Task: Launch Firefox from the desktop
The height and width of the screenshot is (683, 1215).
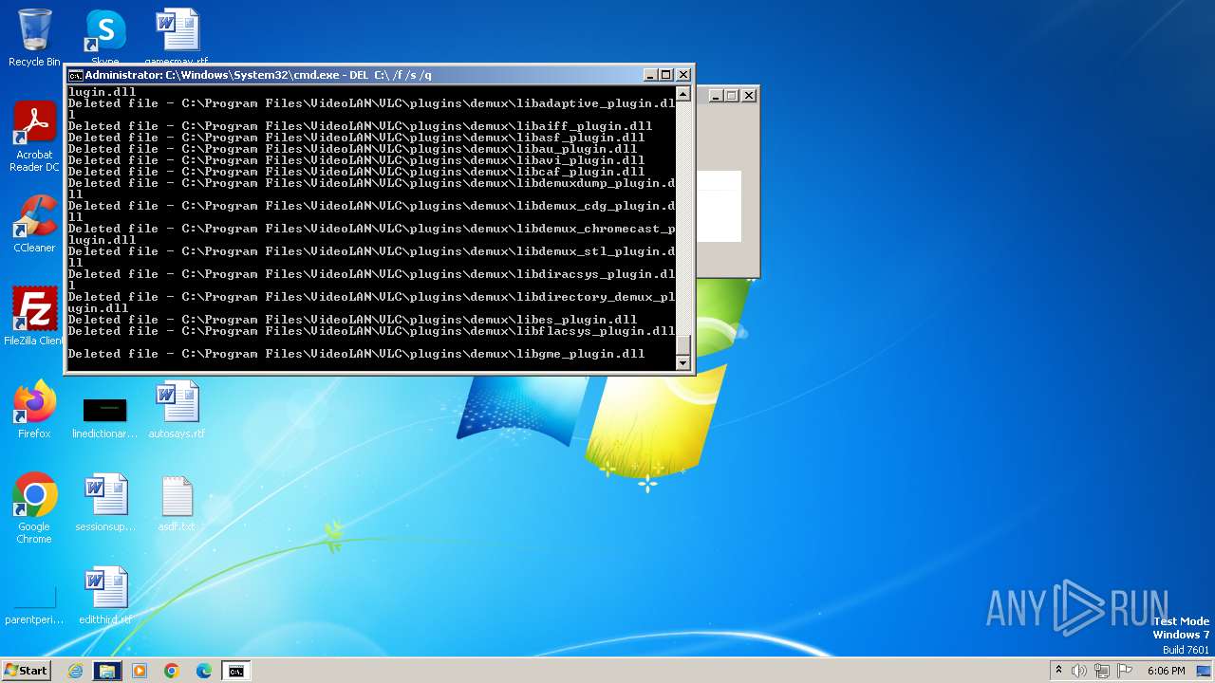Action: click(x=34, y=410)
